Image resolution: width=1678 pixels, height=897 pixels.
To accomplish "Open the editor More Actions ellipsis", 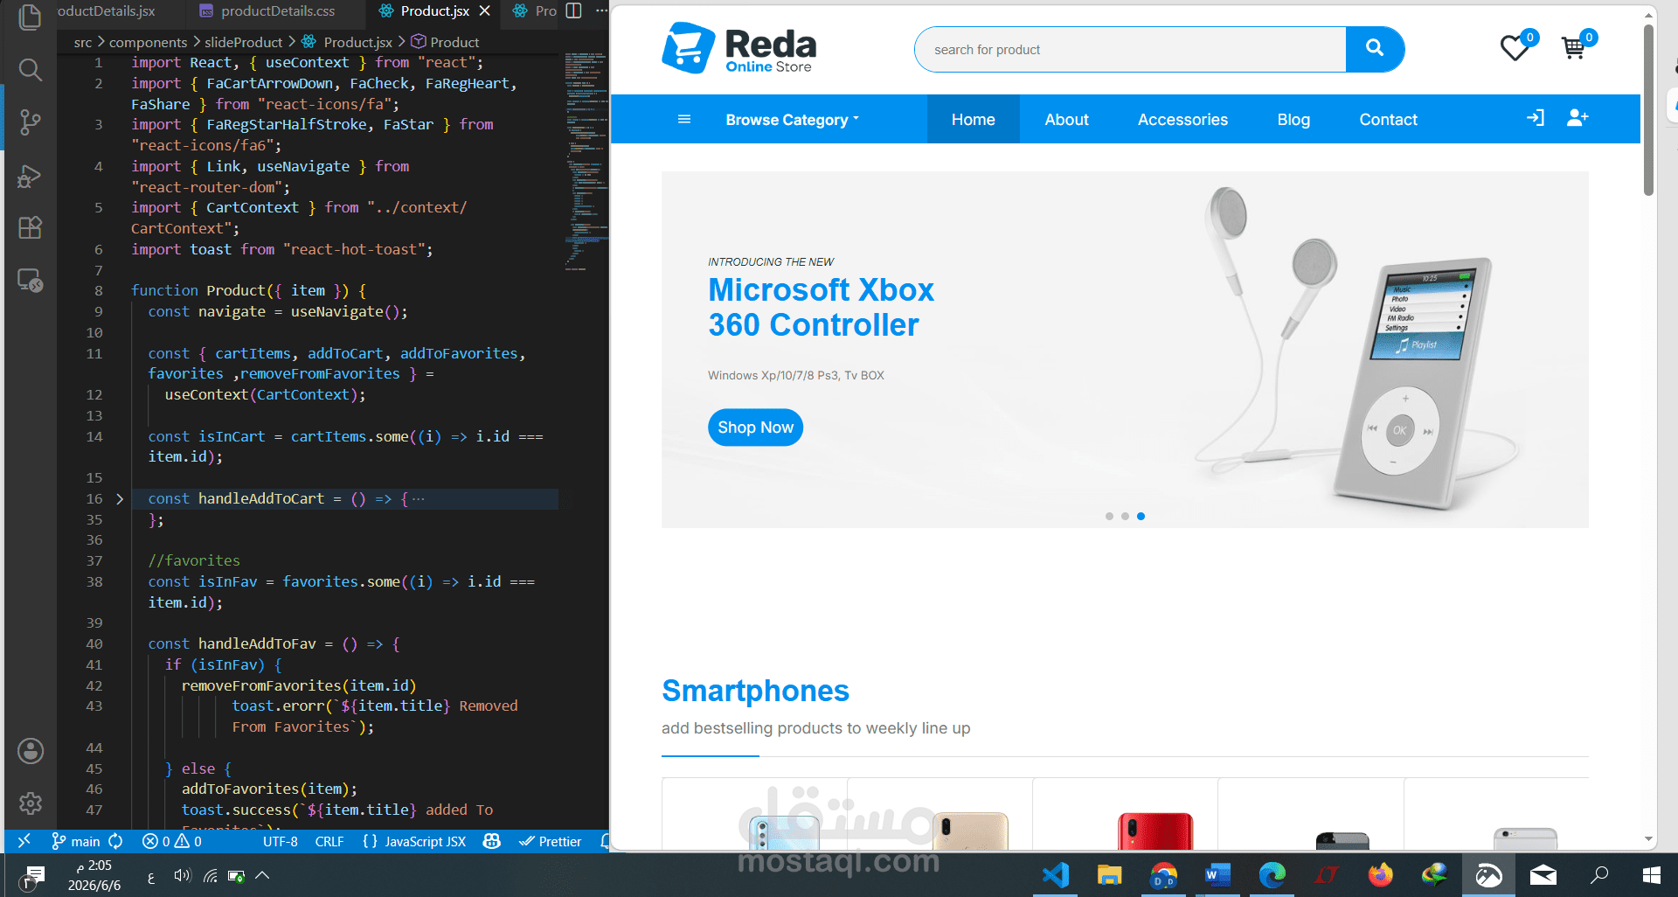I will 600,10.
